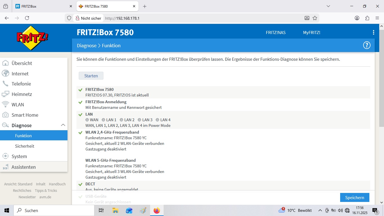
Task: Click the Ansicht: Standard link
Action: tap(18, 184)
